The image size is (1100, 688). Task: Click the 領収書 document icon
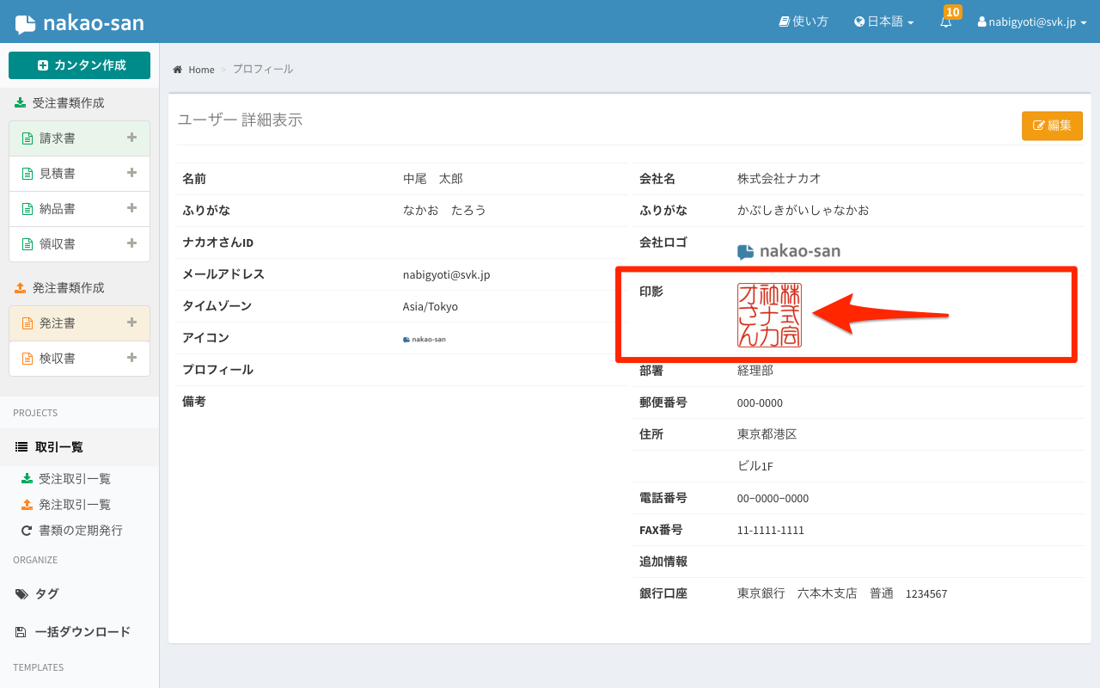coord(27,244)
